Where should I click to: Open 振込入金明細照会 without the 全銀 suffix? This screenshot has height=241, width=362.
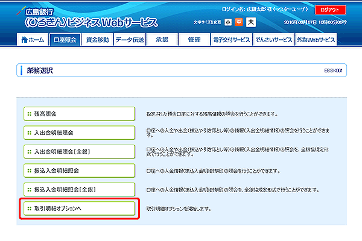[77, 171]
